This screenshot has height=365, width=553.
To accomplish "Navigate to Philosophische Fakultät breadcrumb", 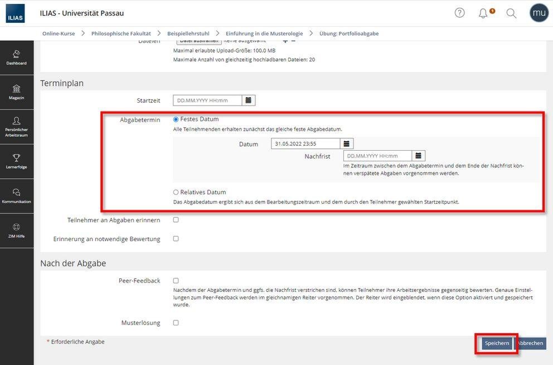I will pos(121,33).
